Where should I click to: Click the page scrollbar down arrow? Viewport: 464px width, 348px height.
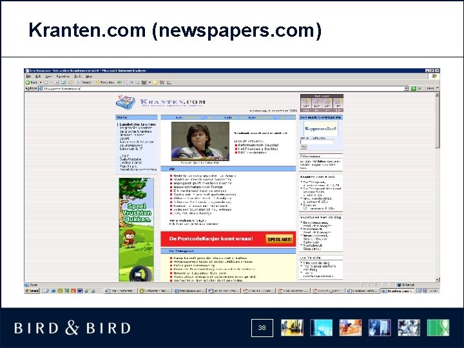click(438, 279)
